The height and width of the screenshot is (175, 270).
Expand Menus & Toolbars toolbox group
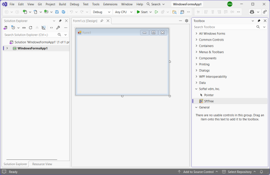coord(196,52)
